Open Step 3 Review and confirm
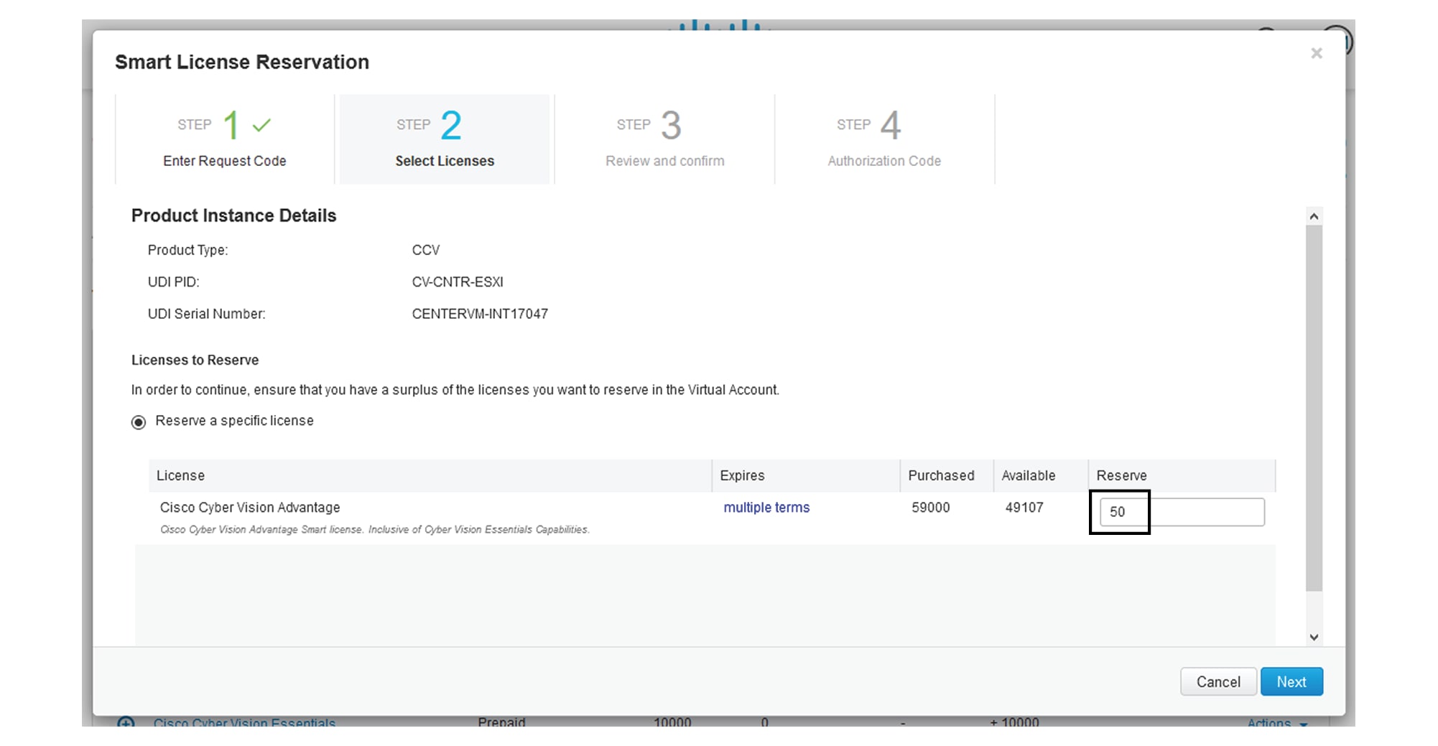The height and width of the screenshot is (746, 1438). (x=664, y=139)
